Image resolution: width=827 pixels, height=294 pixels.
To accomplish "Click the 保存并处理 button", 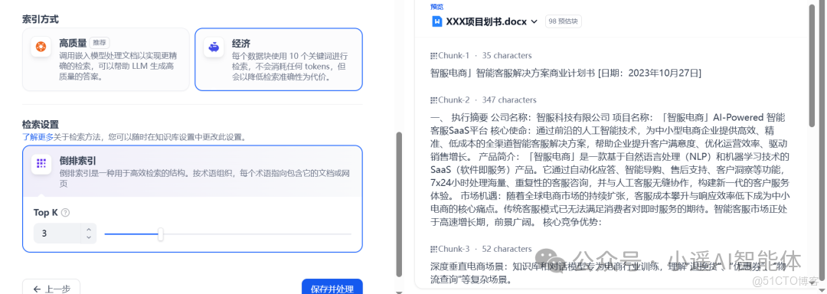I will tap(332, 288).
